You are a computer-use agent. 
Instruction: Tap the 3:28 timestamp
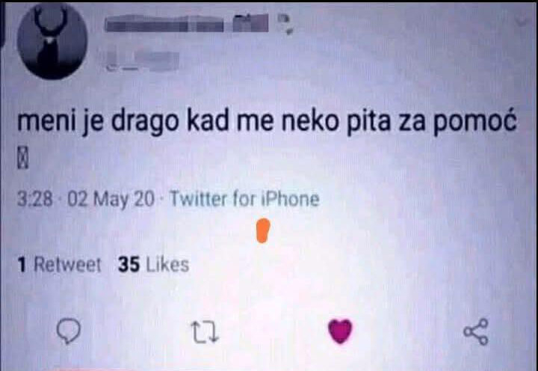point(35,199)
